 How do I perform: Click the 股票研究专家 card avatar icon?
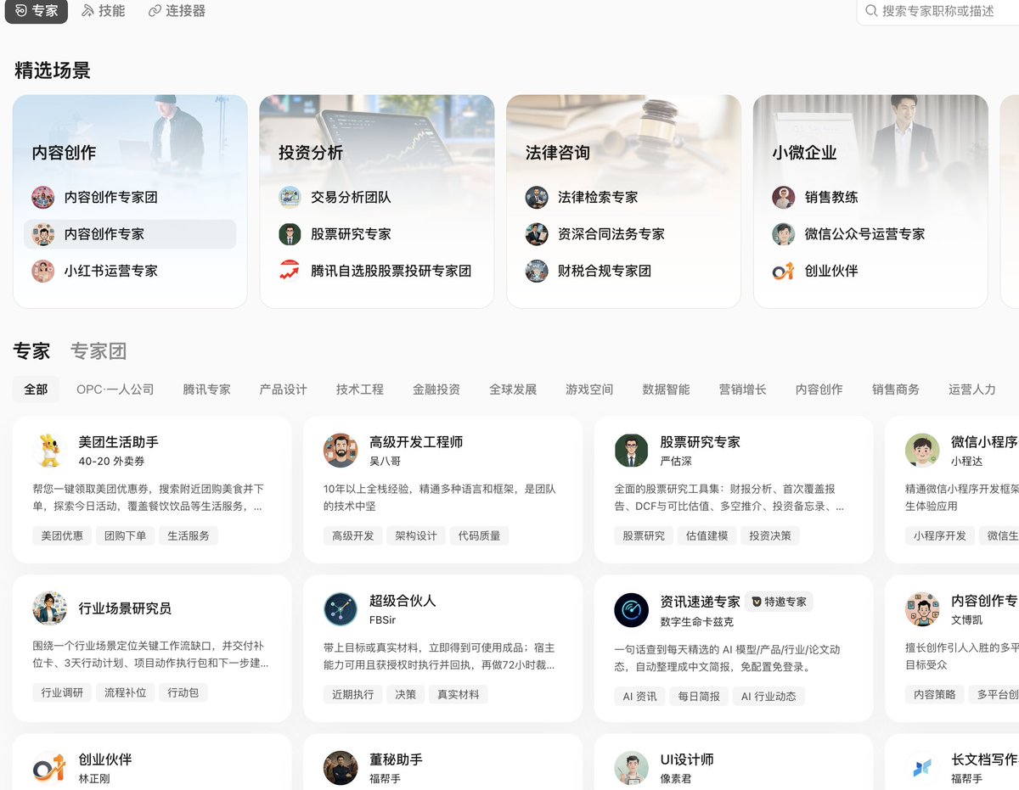point(631,451)
